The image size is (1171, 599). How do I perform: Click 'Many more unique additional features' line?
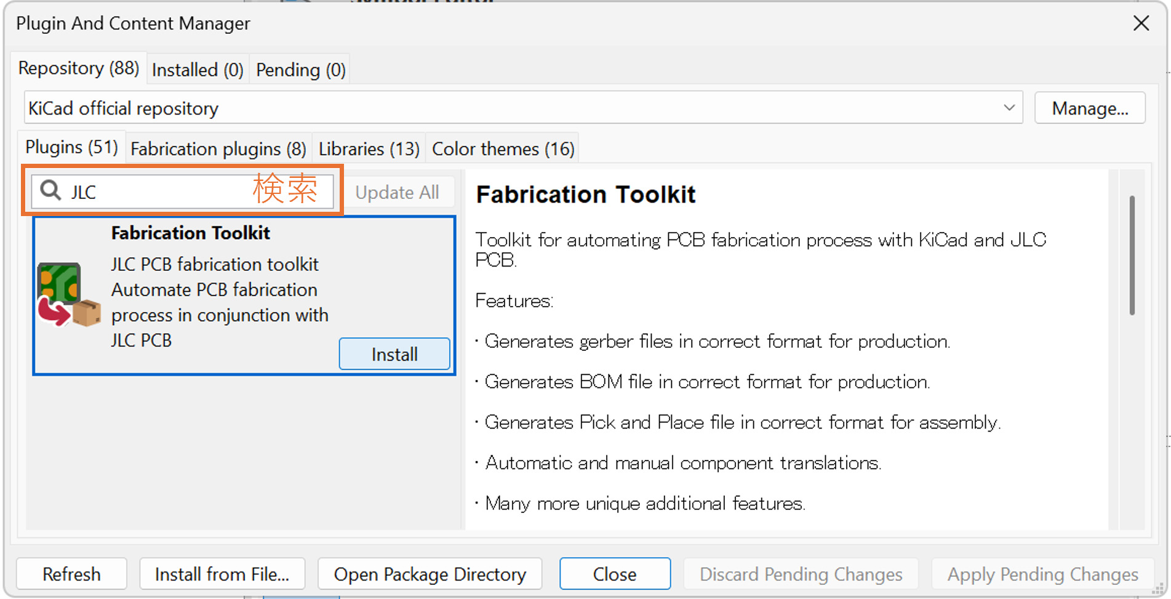point(640,504)
